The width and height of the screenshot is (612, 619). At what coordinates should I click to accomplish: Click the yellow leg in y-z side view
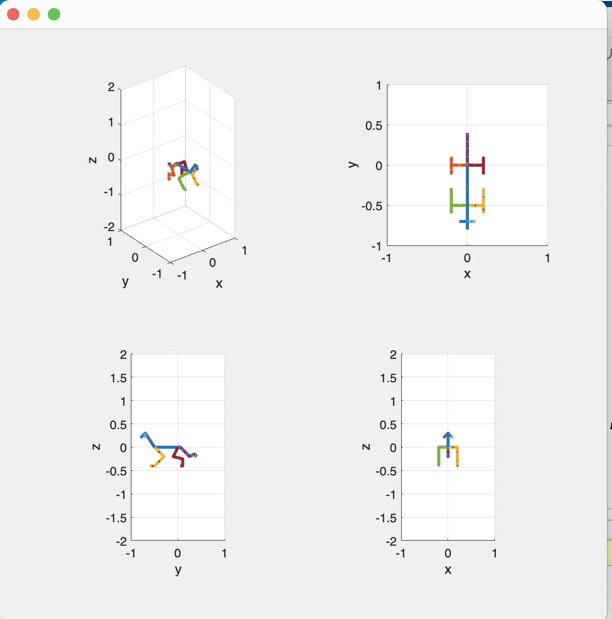click(158, 457)
